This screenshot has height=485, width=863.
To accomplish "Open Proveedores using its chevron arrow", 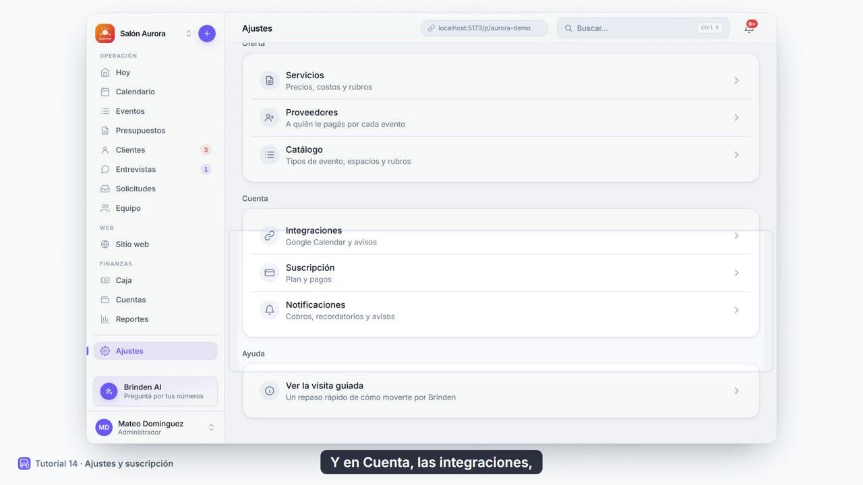I will click(x=736, y=118).
